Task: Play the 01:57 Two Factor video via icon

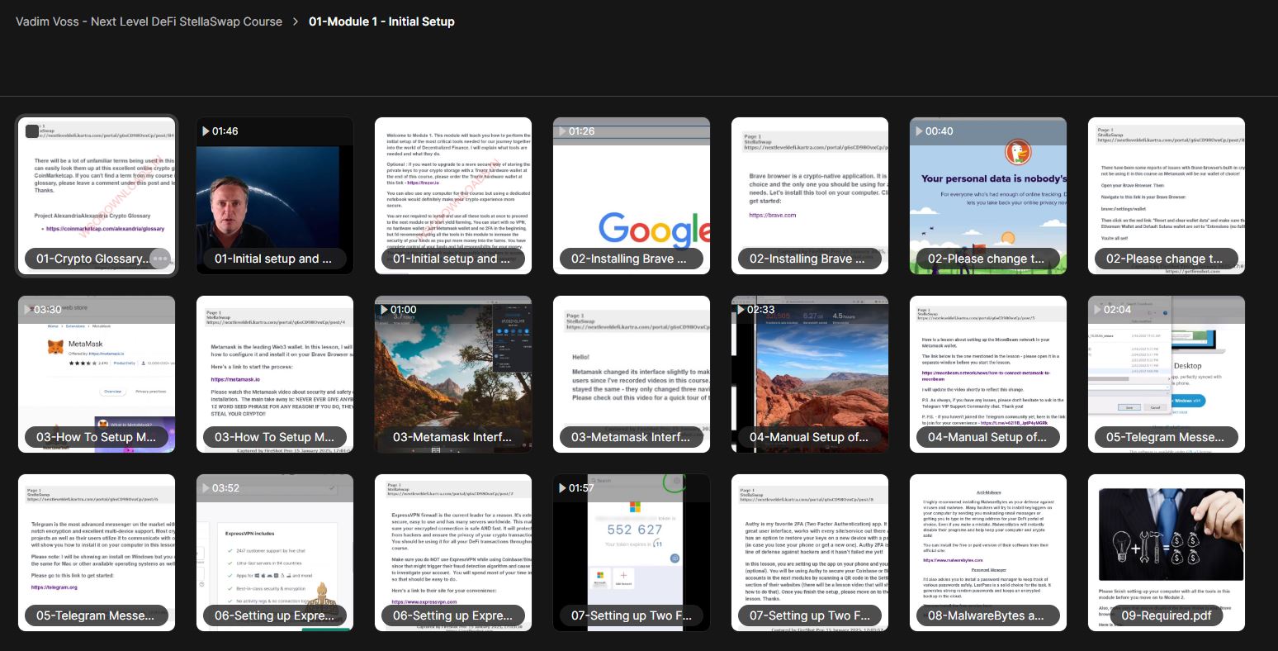Action: pos(562,488)
